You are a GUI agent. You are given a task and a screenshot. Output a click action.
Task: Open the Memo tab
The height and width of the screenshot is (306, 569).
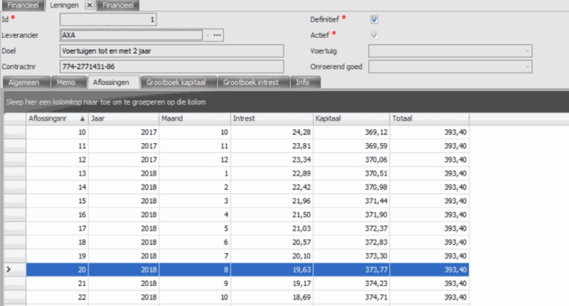click(67, 82)
